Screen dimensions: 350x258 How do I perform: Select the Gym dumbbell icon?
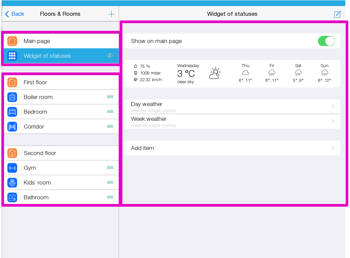[12, 168]
